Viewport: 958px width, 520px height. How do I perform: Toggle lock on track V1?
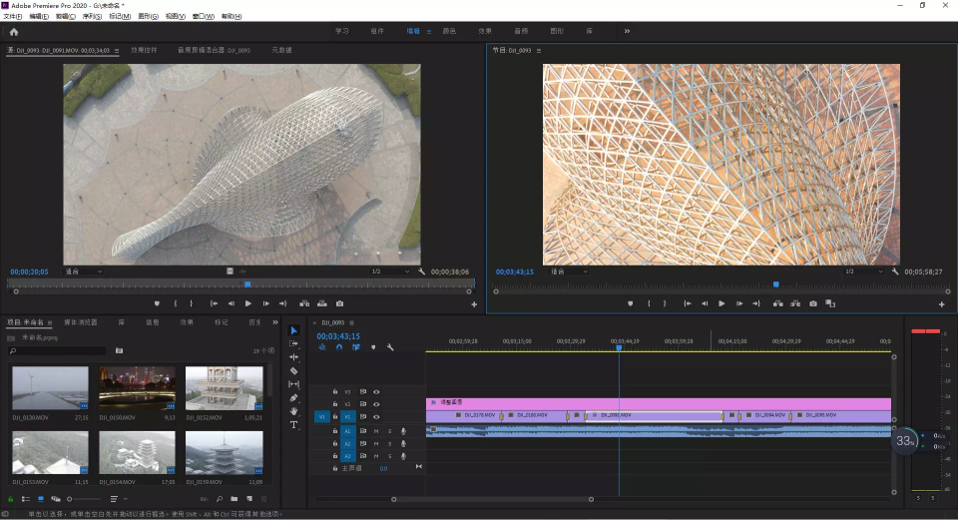point(335,417)
